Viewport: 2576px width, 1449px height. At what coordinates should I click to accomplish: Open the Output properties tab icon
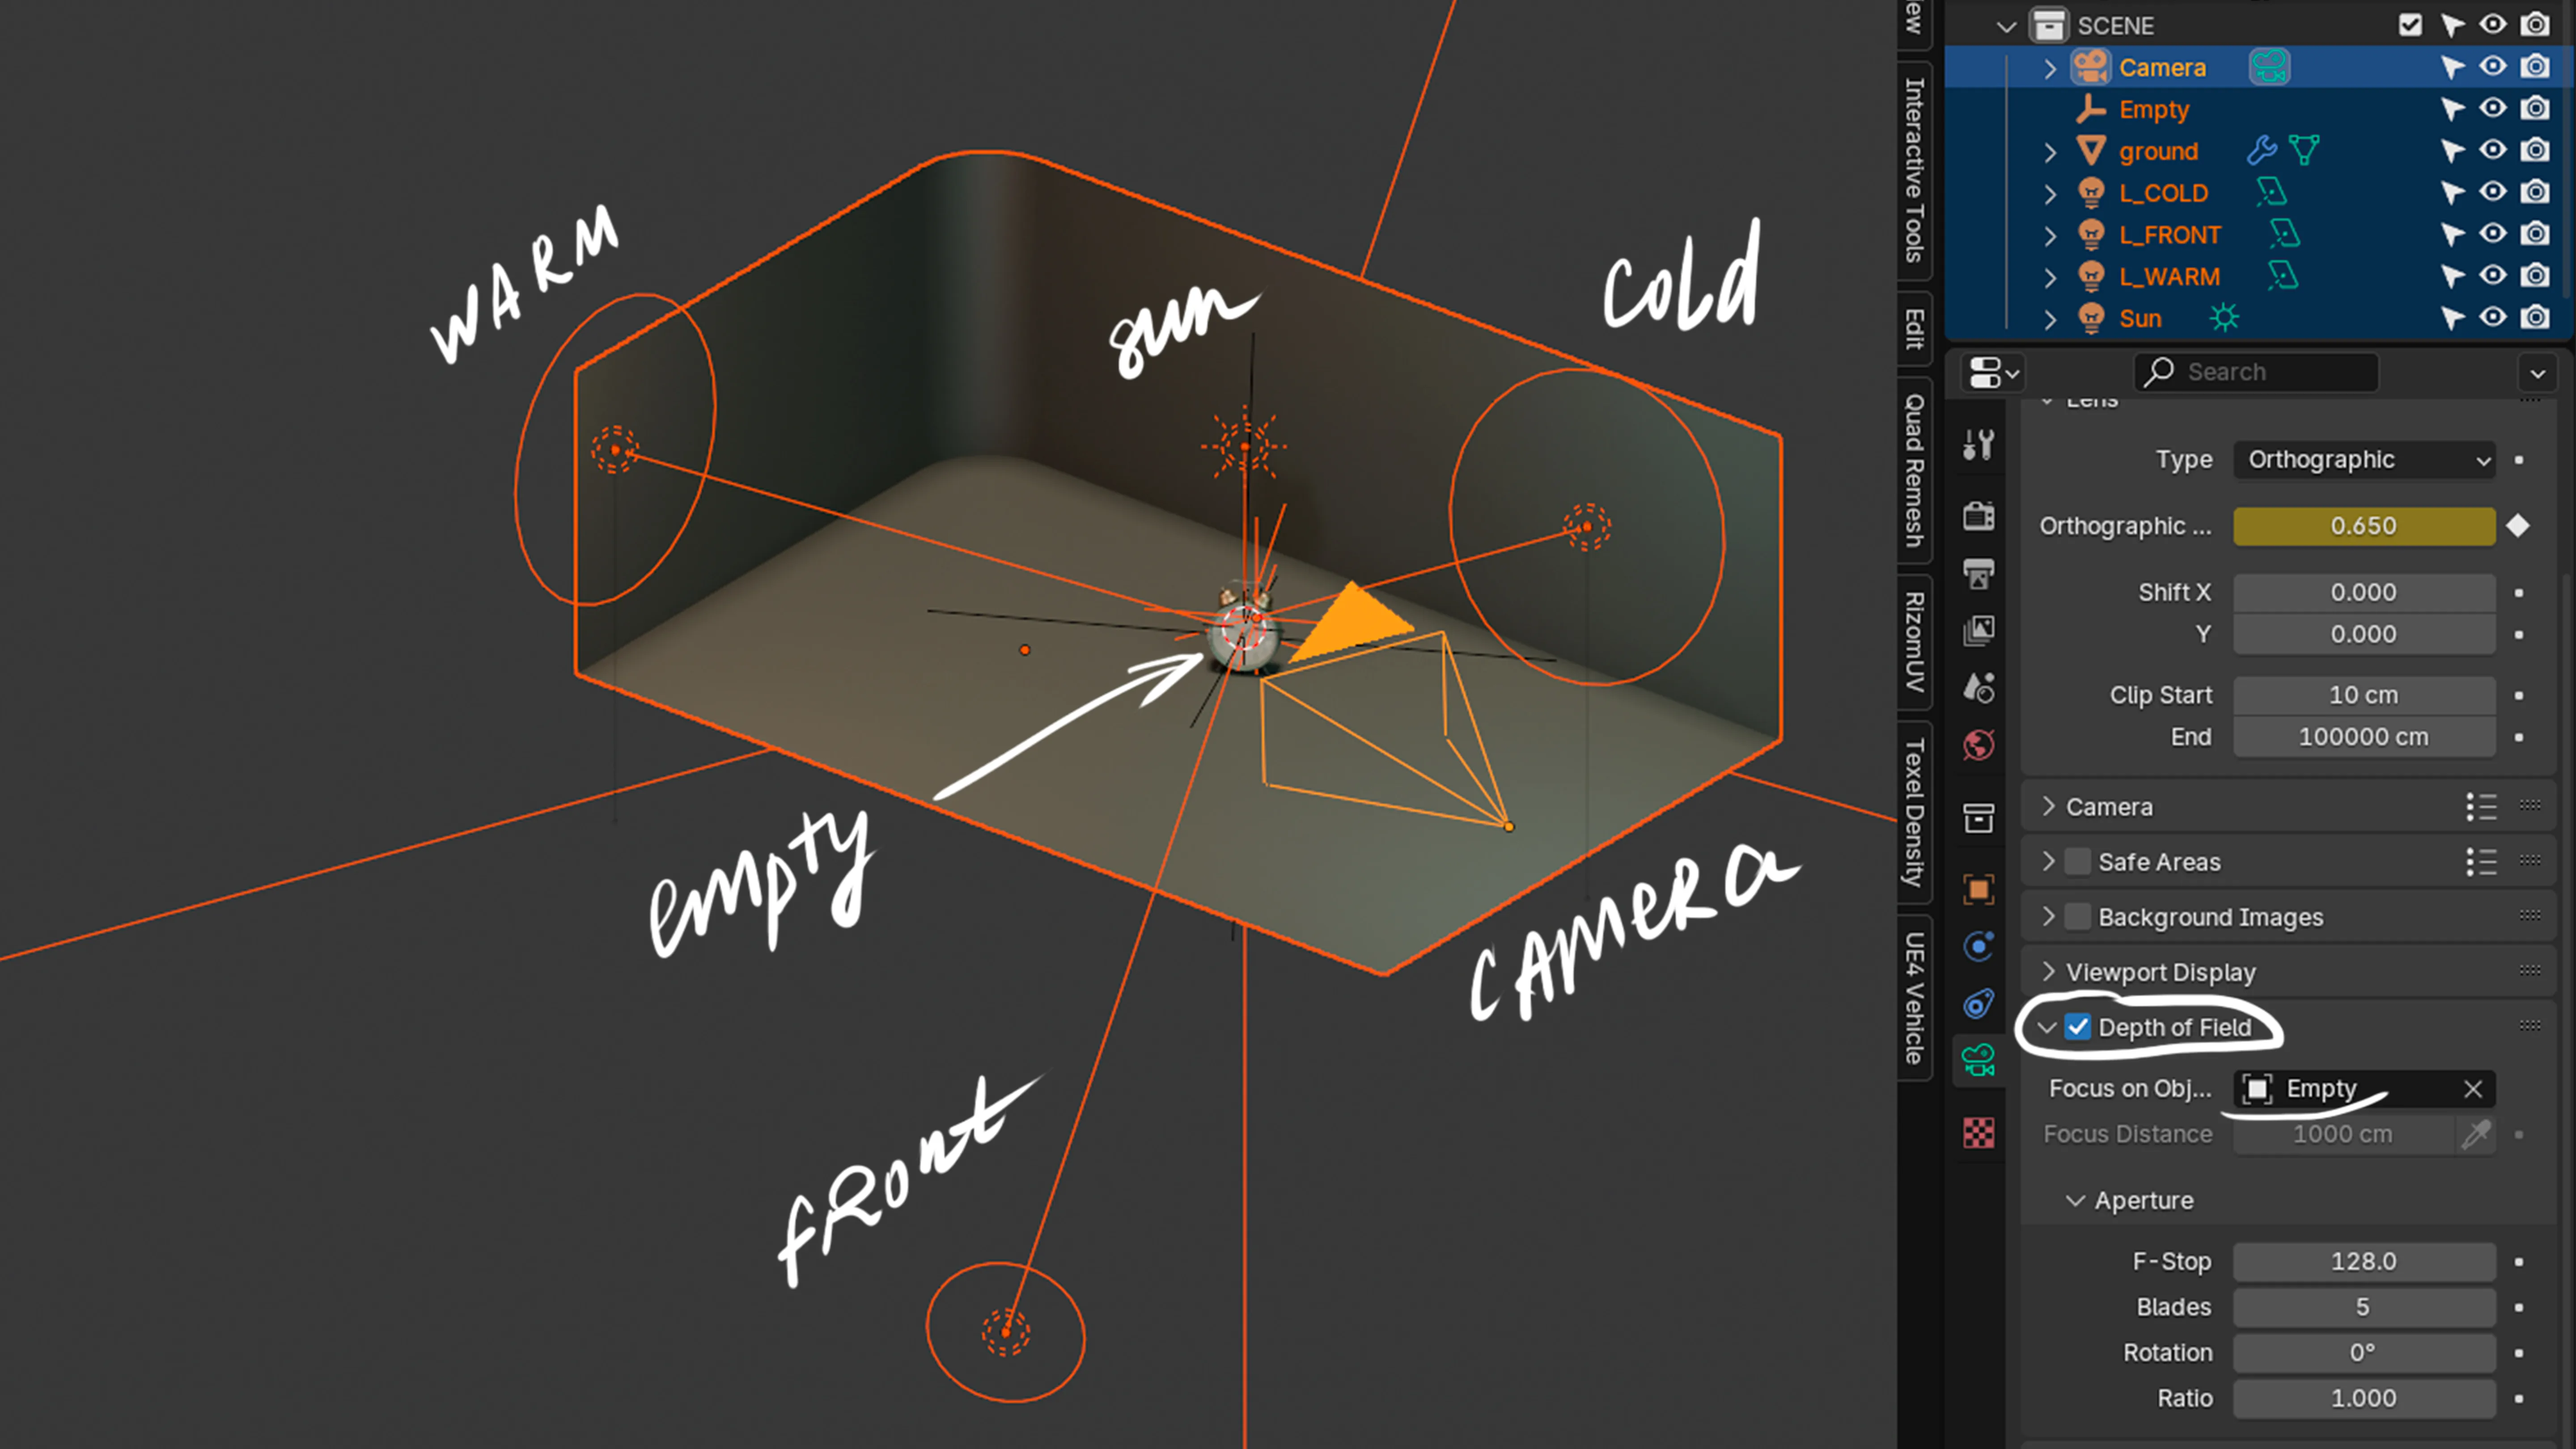(x=1978, y=574)
